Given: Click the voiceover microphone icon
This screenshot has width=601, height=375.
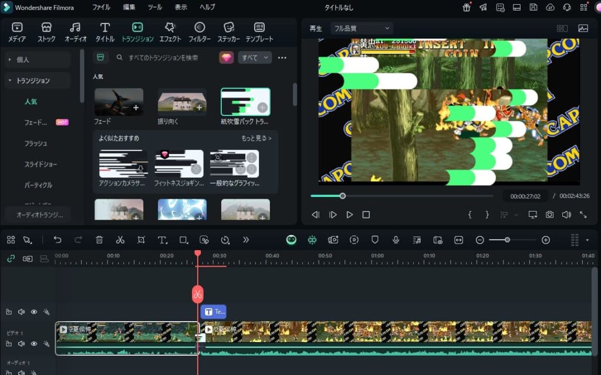Looking at the screenshot, I should coord(396,240).
